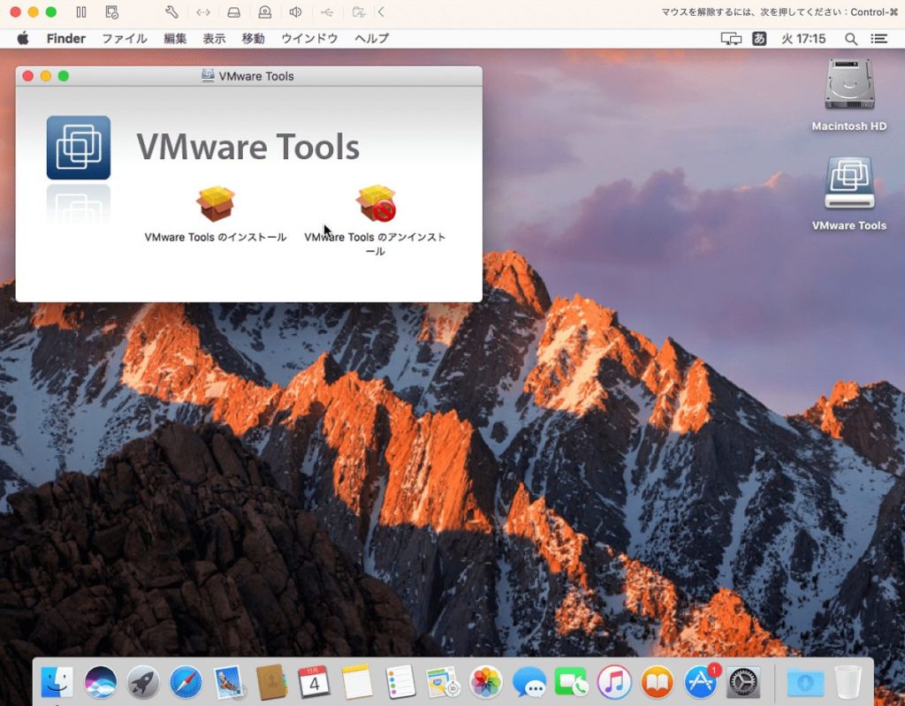Click the USB device toolbar icon
Screen dimensions: 905x706
327,12
